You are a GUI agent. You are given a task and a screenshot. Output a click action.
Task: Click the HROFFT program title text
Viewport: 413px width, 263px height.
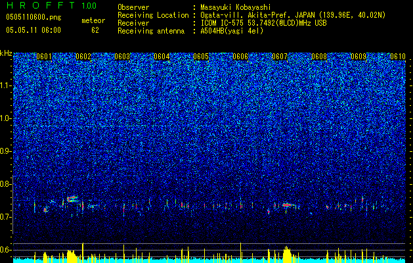pyautogui.click(x=41, y=5)
